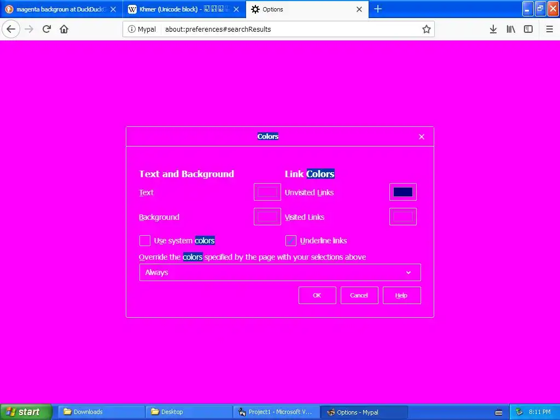The height and width of the screenshot is (420, 560).
Task: Open the home page icon
Action: pyautogui.click(x=64, y=29)
